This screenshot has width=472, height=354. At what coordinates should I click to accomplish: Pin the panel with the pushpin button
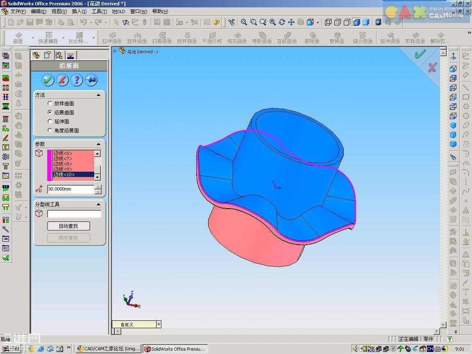click(x=91, y=80)
